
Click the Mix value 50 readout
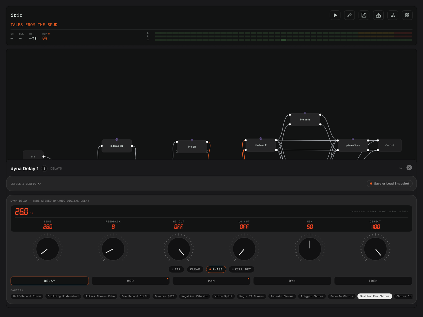(310, 227)
